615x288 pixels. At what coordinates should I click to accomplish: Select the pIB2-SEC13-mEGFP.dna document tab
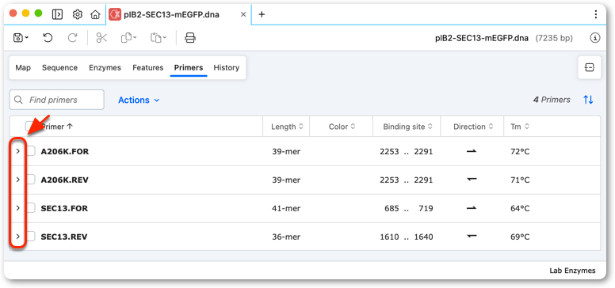pyautogui.click(x=178, y=14)
